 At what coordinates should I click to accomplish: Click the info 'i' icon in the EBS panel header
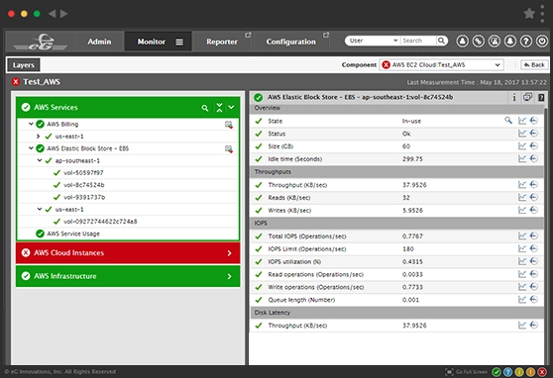click(514, 97)
